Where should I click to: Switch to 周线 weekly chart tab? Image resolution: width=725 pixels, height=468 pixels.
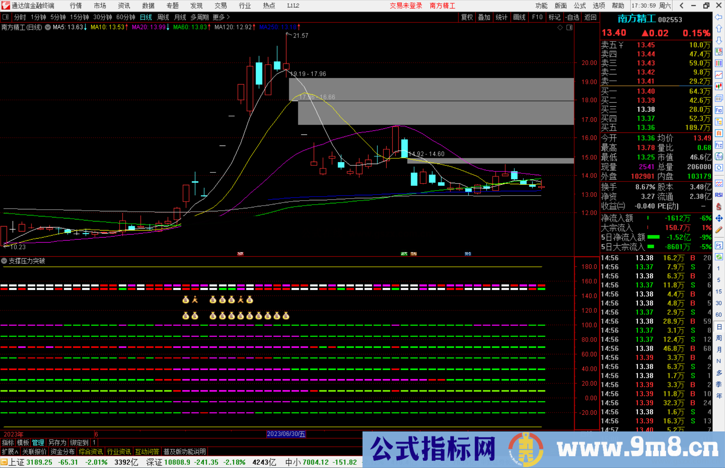[x=163, y=17]
